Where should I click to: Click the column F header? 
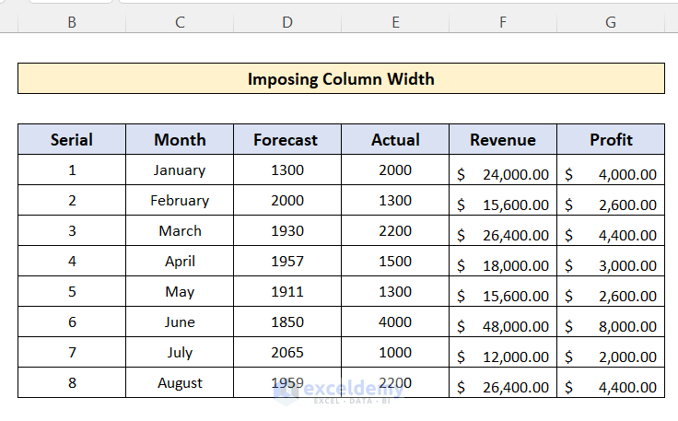coord(503,22)
